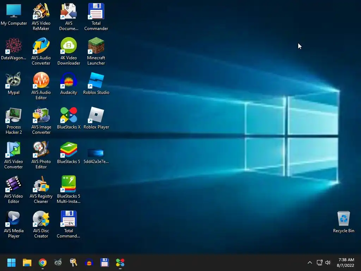Open AVS Disc Creator shortcut
Screen dimensions: 361x271
click(41, 224)
